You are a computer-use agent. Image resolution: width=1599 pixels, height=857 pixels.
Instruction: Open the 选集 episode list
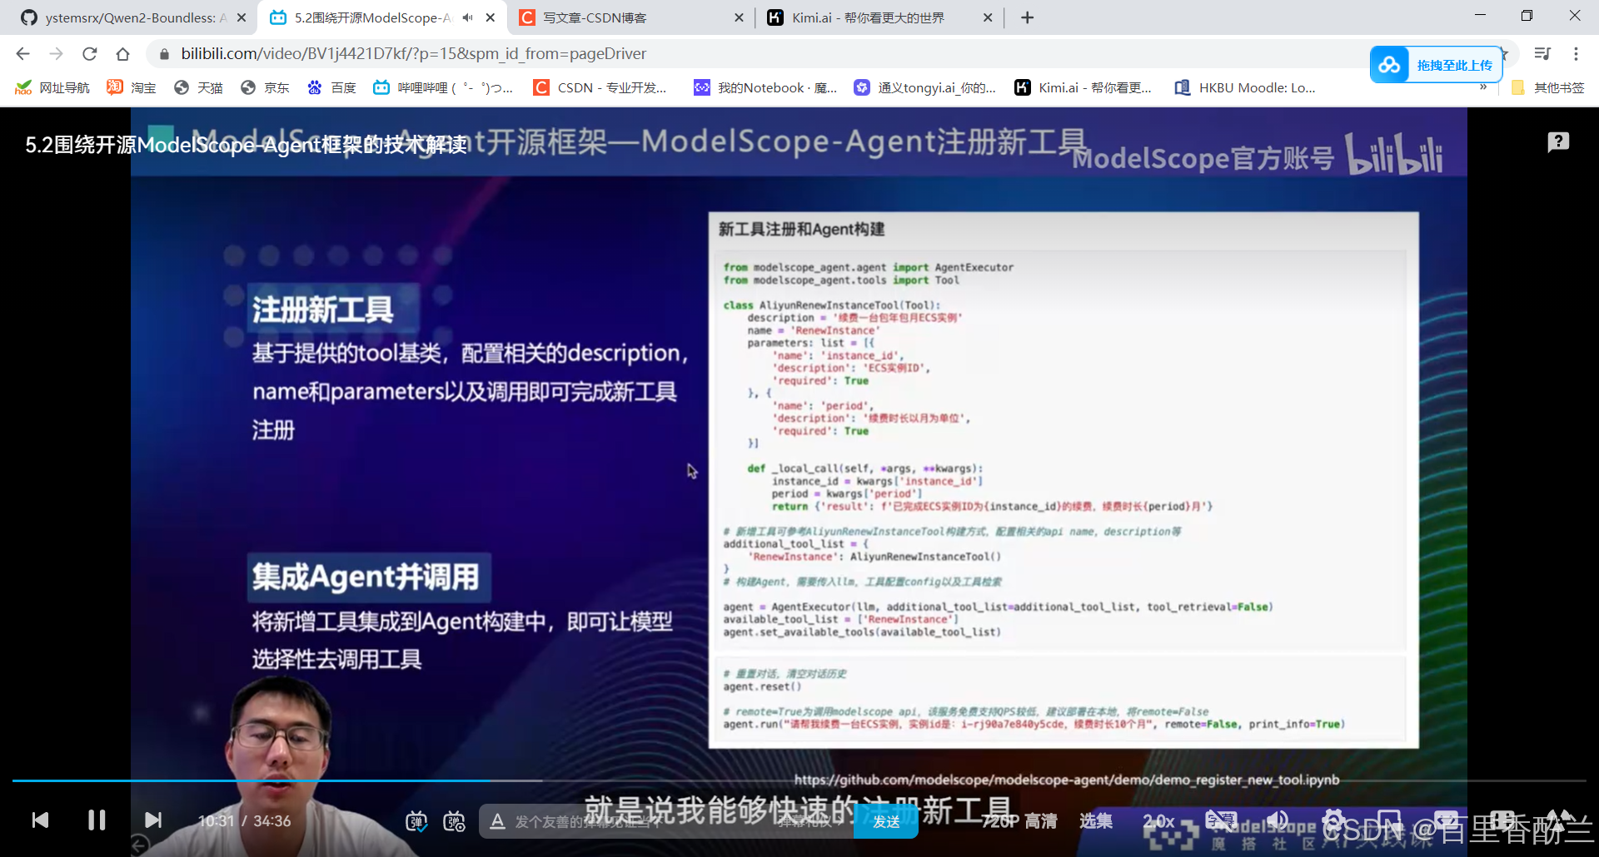[1096, 821]
